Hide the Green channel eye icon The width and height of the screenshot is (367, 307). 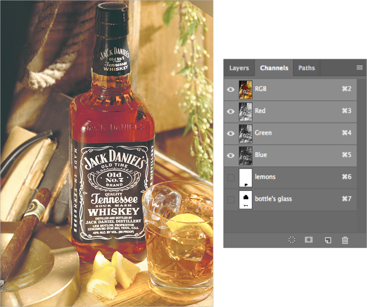231,134
